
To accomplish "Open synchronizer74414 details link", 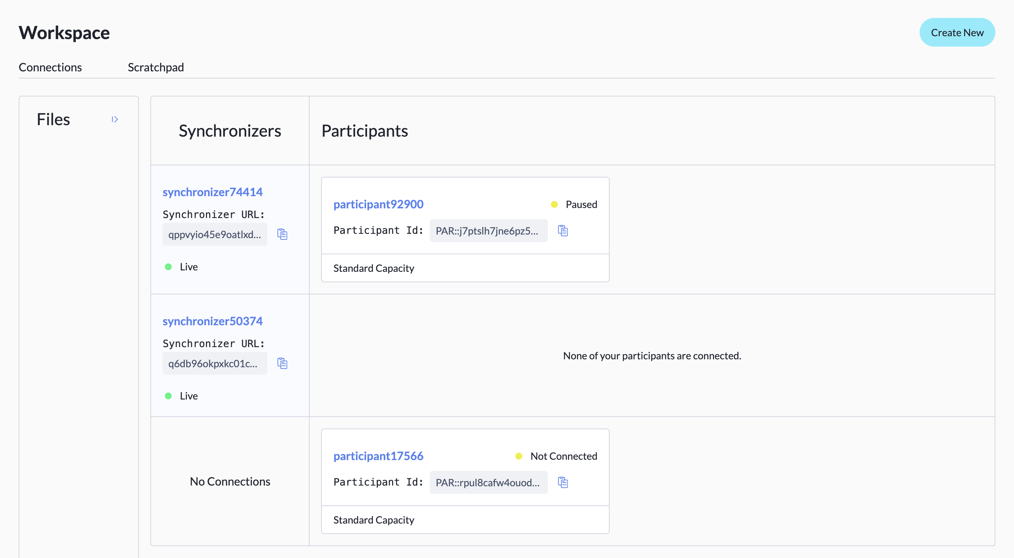I will point(212,192).
